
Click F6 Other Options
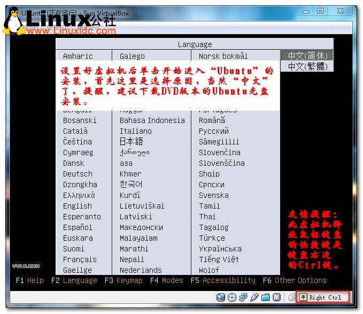[x=294, y=280]
